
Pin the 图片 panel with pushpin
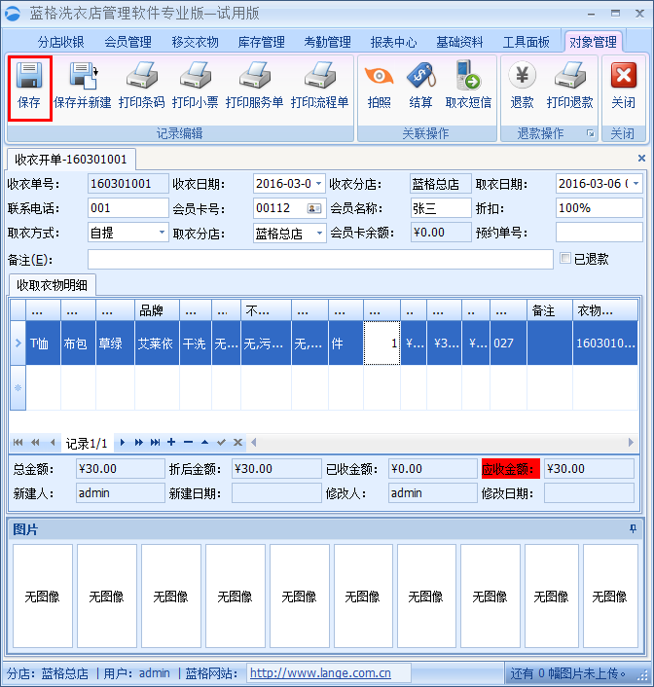tap(633, 529)
